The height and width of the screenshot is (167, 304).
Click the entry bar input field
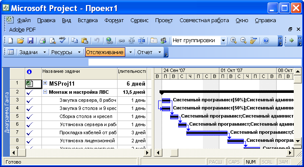[195, 62]
